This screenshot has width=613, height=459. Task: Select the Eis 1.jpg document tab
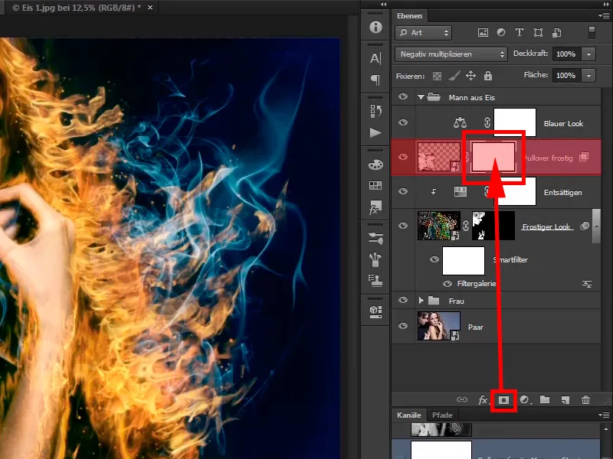point(76,8)
